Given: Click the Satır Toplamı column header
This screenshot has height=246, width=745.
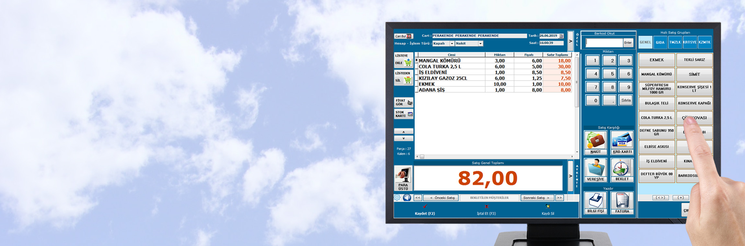Looking at the screenshot, I should [x=557, y=55].
